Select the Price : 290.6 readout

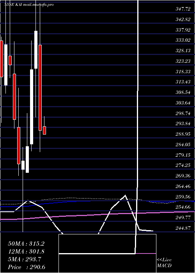point(27,267)
